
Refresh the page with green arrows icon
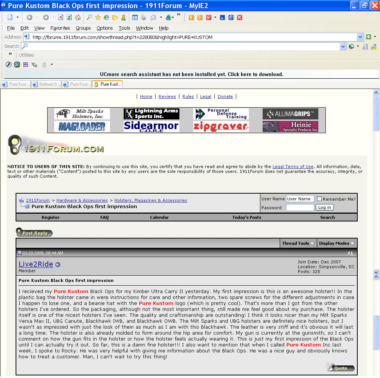69,17
